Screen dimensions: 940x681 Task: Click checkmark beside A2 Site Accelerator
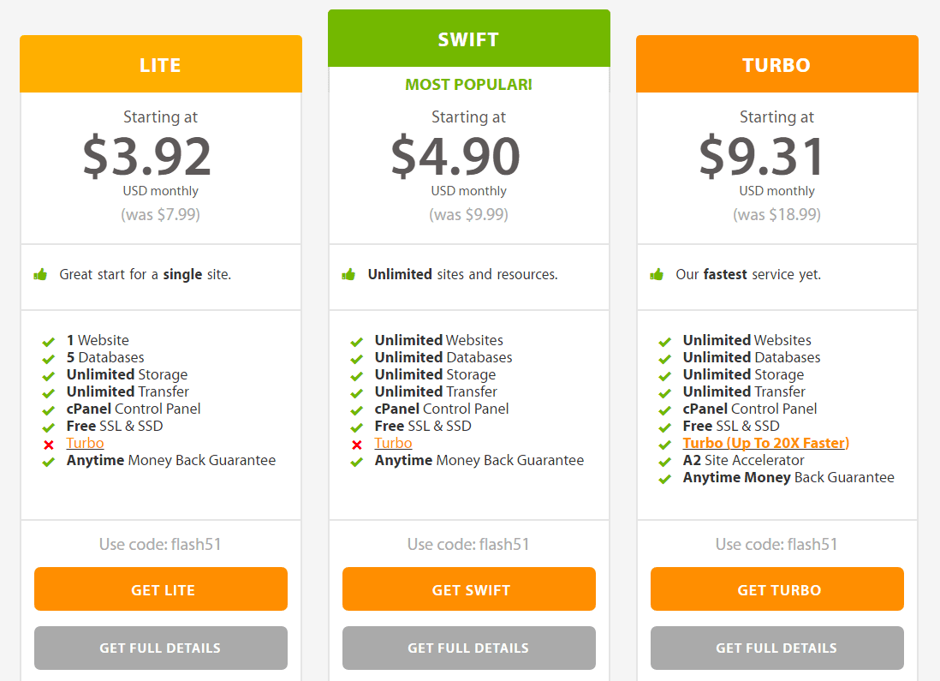point(664,462)
